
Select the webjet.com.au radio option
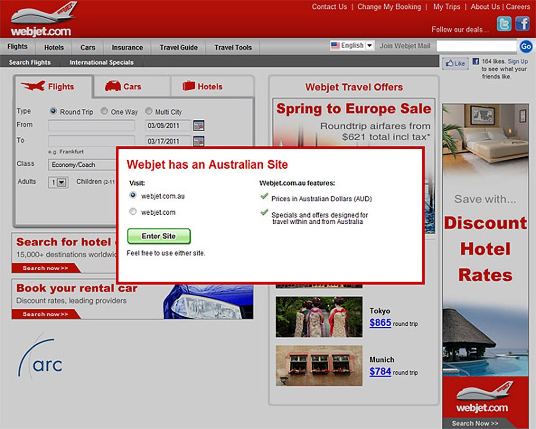point(133,195)
